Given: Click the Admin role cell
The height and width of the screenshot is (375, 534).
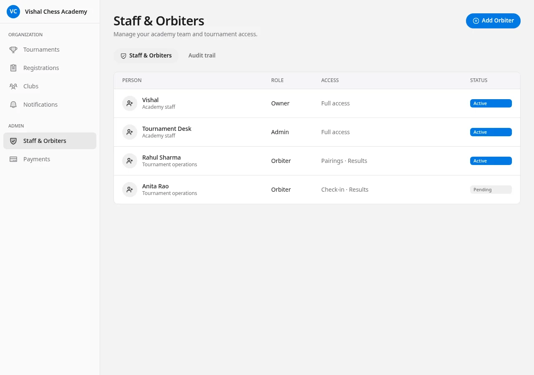Looking at the screenshot, I should coord(280,132).
